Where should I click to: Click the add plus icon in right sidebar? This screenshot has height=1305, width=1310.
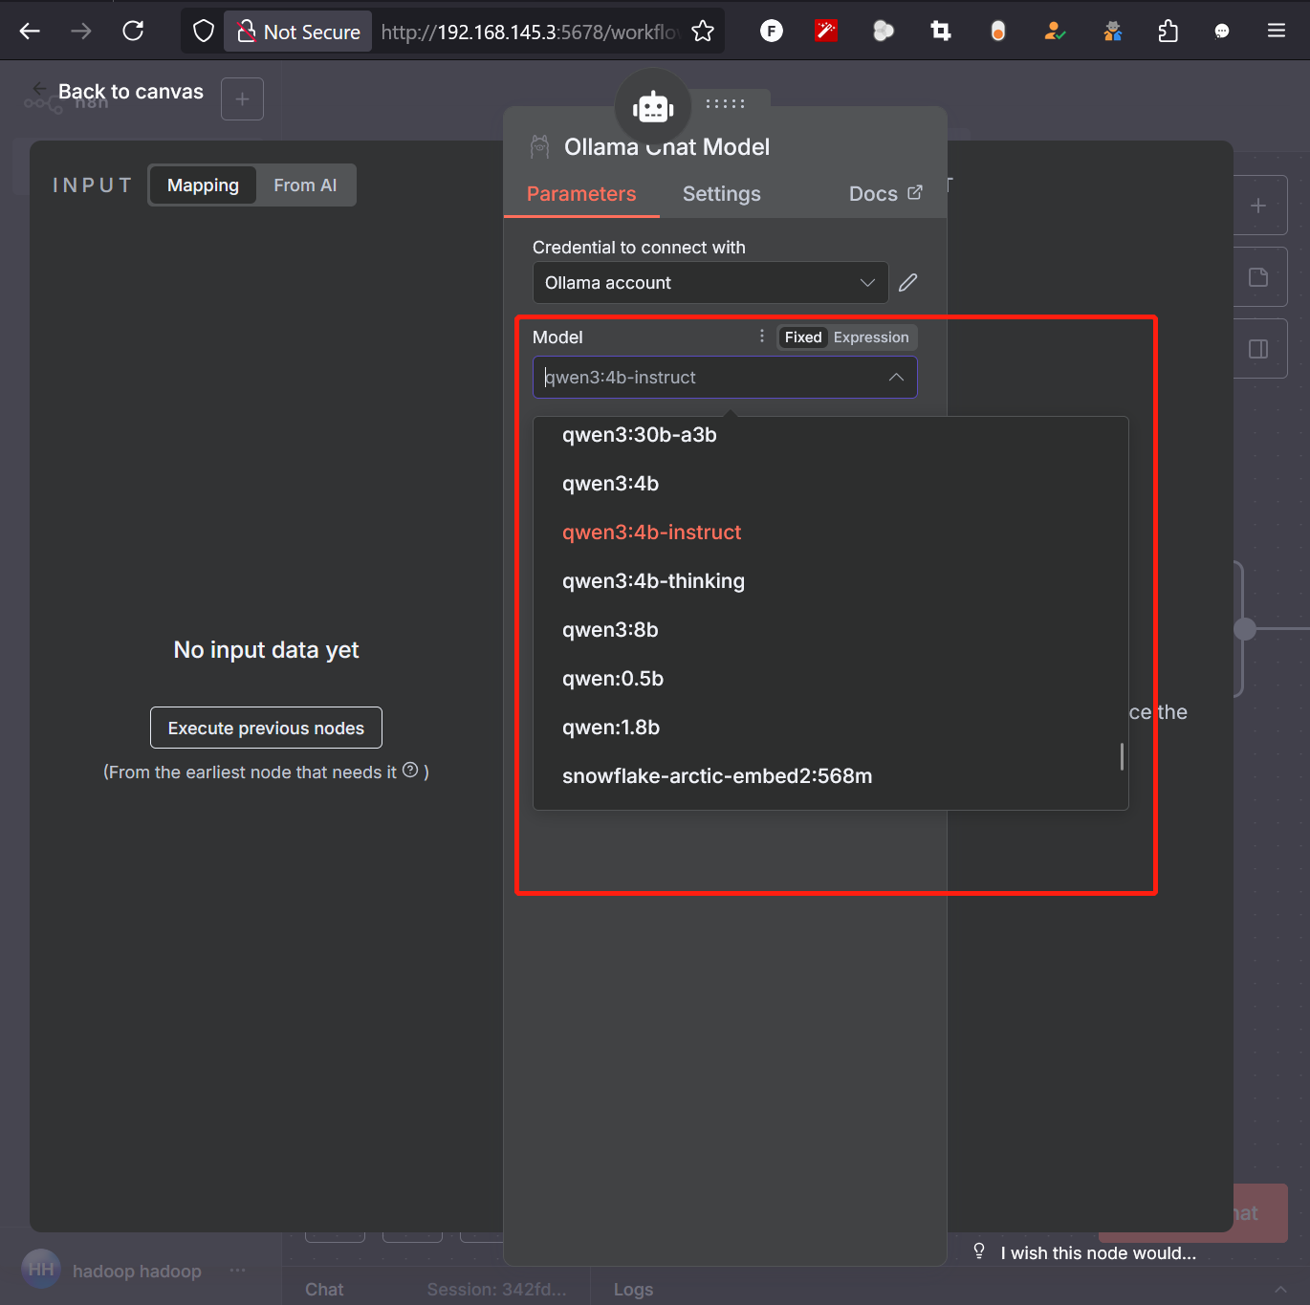click(x=1258, y=206)
